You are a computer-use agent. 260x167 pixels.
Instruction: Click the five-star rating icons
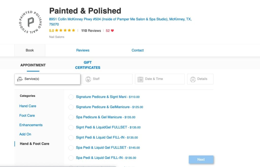(x=65, y=30)
